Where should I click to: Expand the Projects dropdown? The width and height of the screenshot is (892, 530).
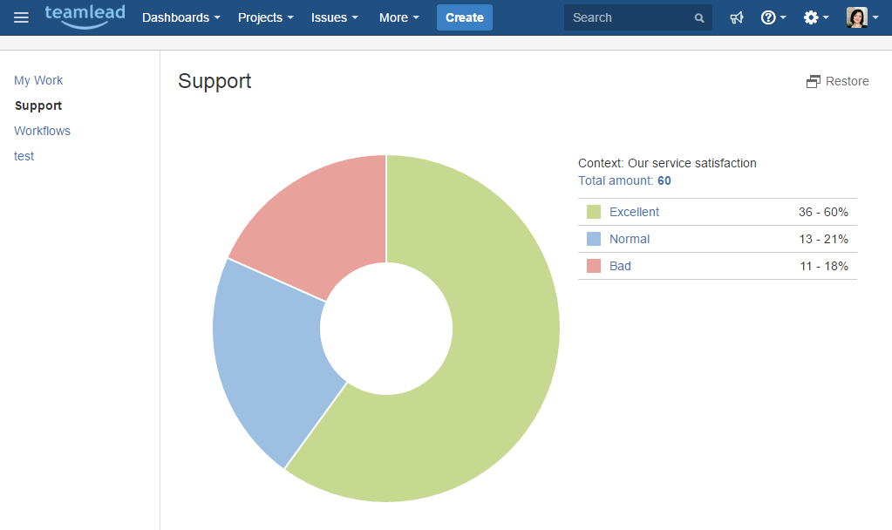pos(265,17)
